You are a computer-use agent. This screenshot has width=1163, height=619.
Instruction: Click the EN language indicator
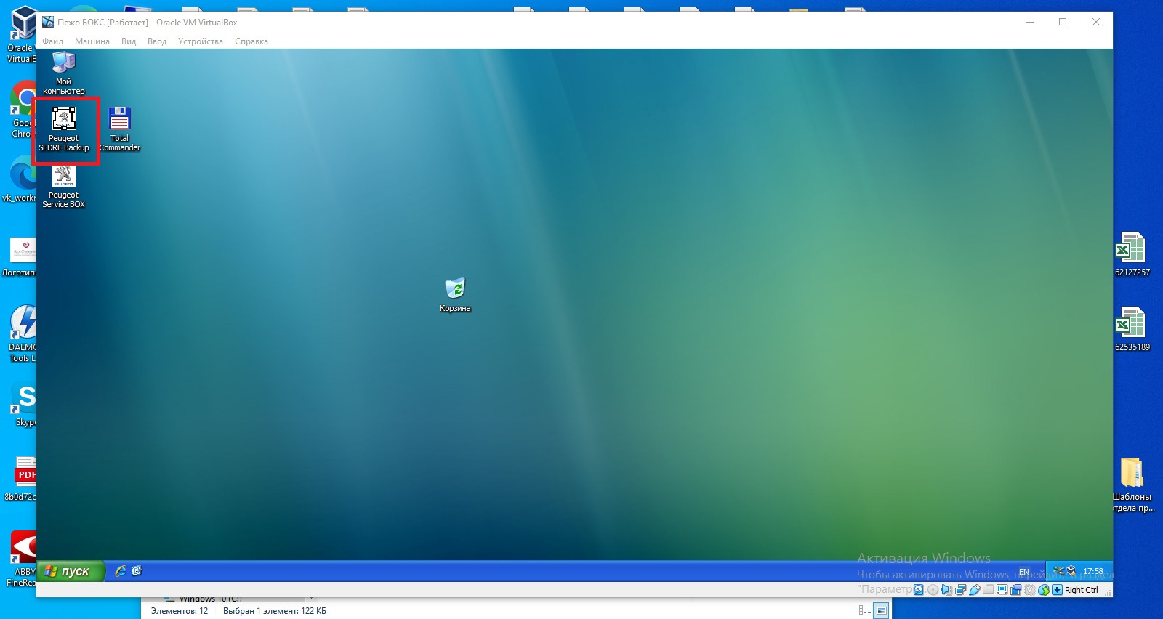coord(1024,572)
